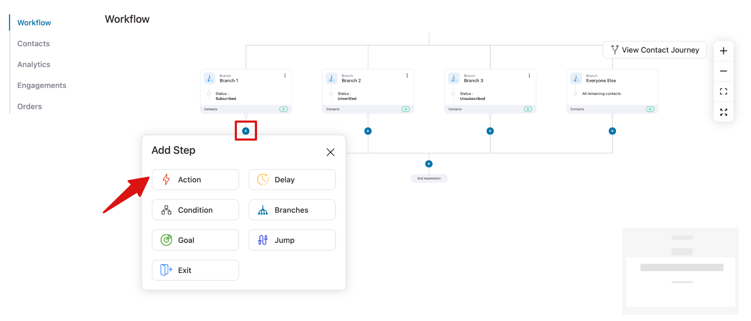This screenshot has height=321, width=751.
Task: Toggle fullscreen for workflow canvas
Action: click(x=723, y=112)
